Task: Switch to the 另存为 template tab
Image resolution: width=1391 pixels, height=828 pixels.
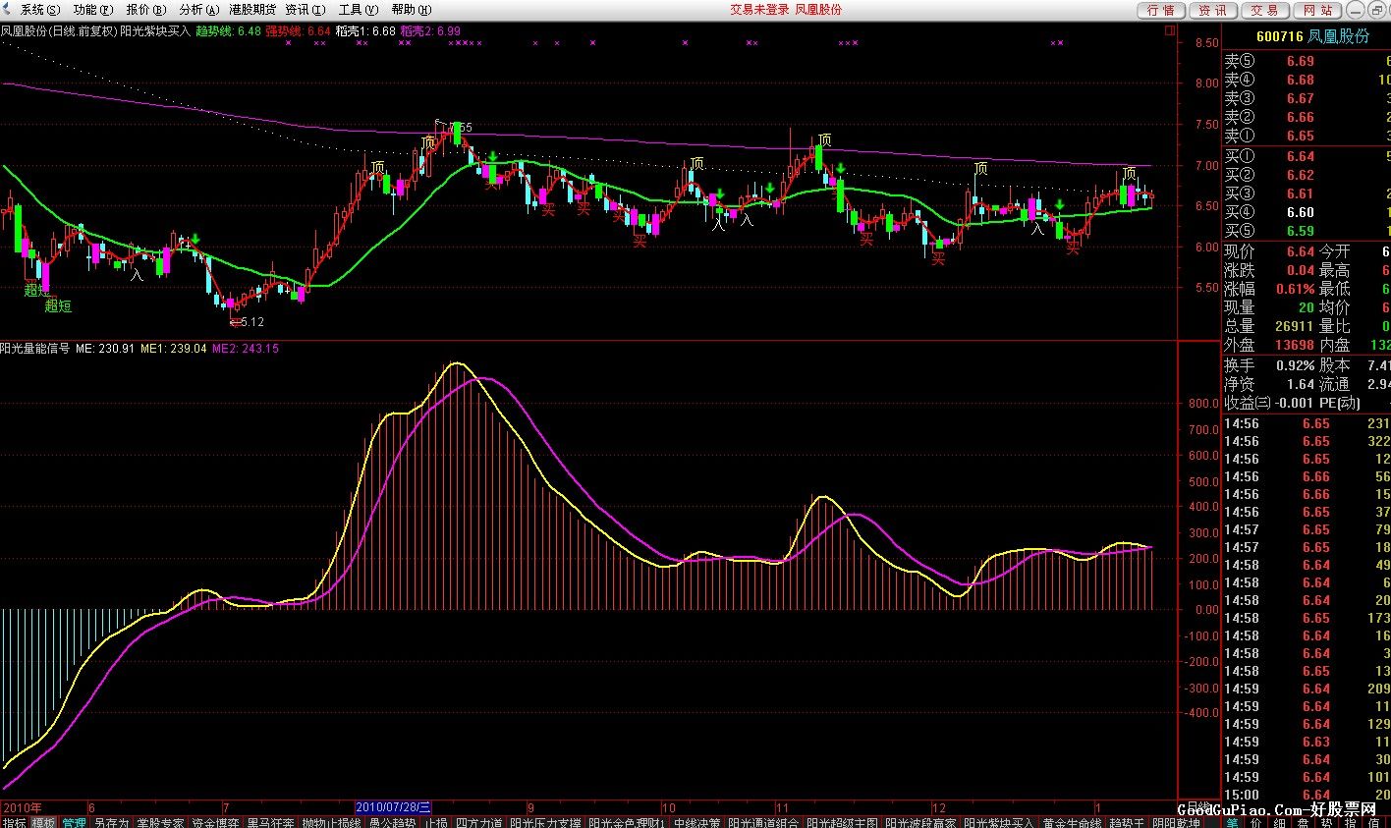Action: pos(111,822)
